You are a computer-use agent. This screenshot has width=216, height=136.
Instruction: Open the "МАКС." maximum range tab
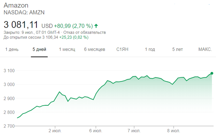point(205,50)
